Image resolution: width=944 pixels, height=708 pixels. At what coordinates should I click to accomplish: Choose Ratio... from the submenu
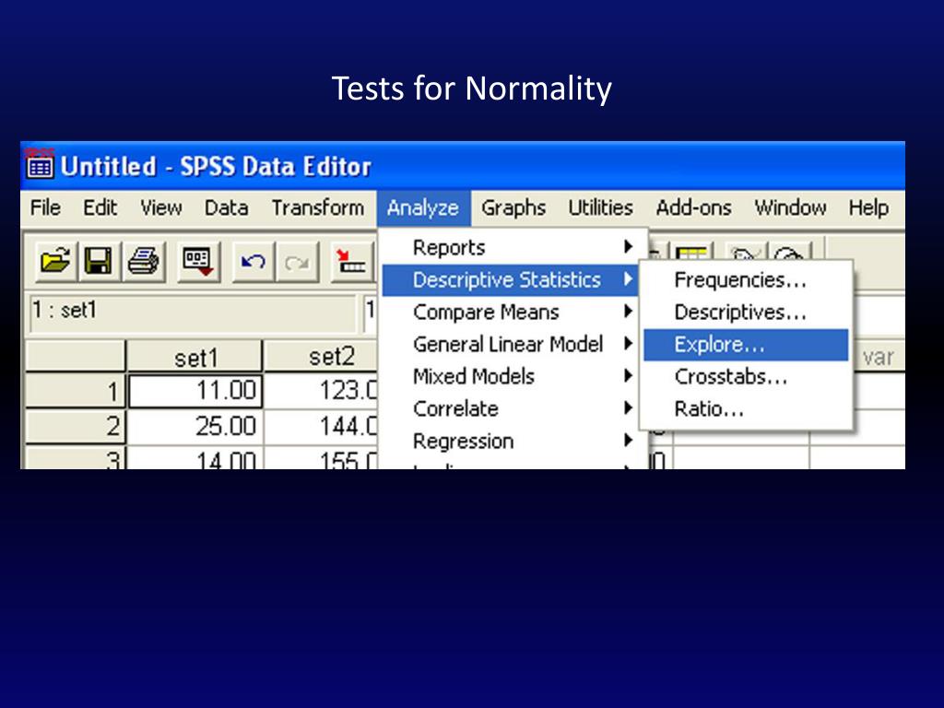[x=746, y=409]
